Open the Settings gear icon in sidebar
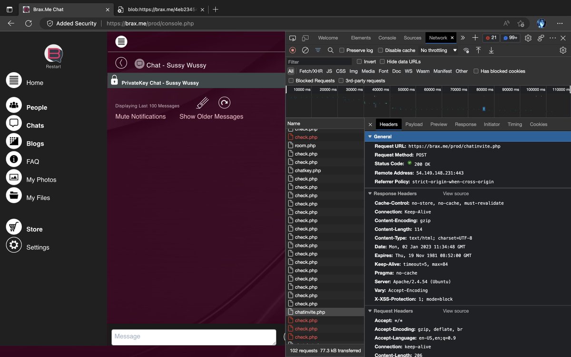This screenshot has width=571, height=357. [14, 245]
